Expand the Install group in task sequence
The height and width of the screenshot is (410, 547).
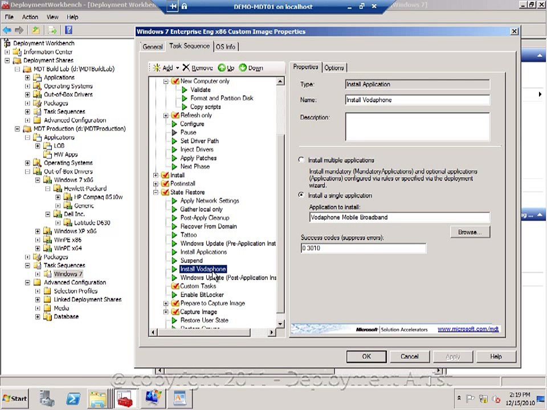click(x=156, y=175)
